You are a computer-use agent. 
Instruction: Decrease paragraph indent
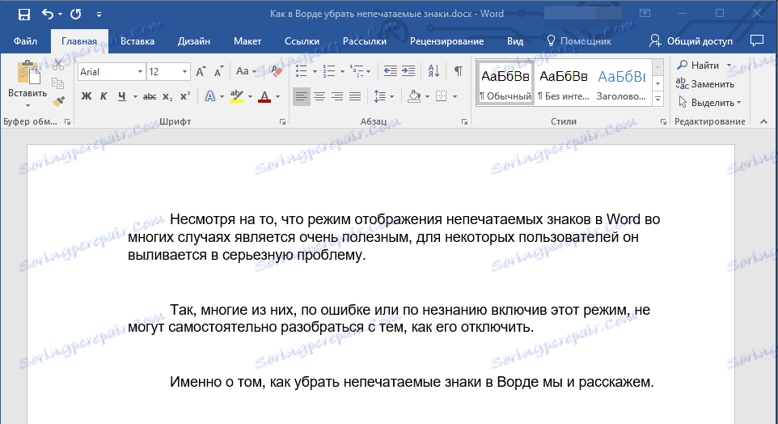click(x=391, y=71)
